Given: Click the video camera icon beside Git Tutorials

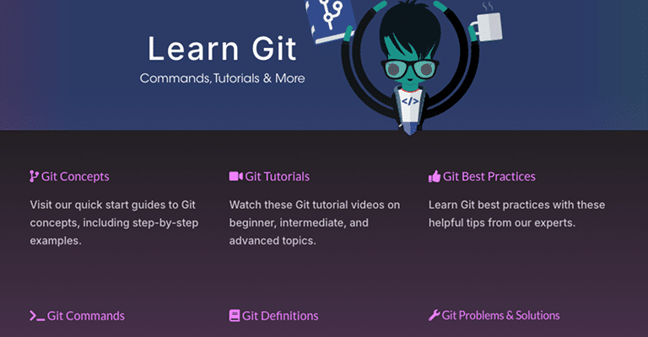Looking at the screenshot, I should pyautogui.click(x=235, y=177).
